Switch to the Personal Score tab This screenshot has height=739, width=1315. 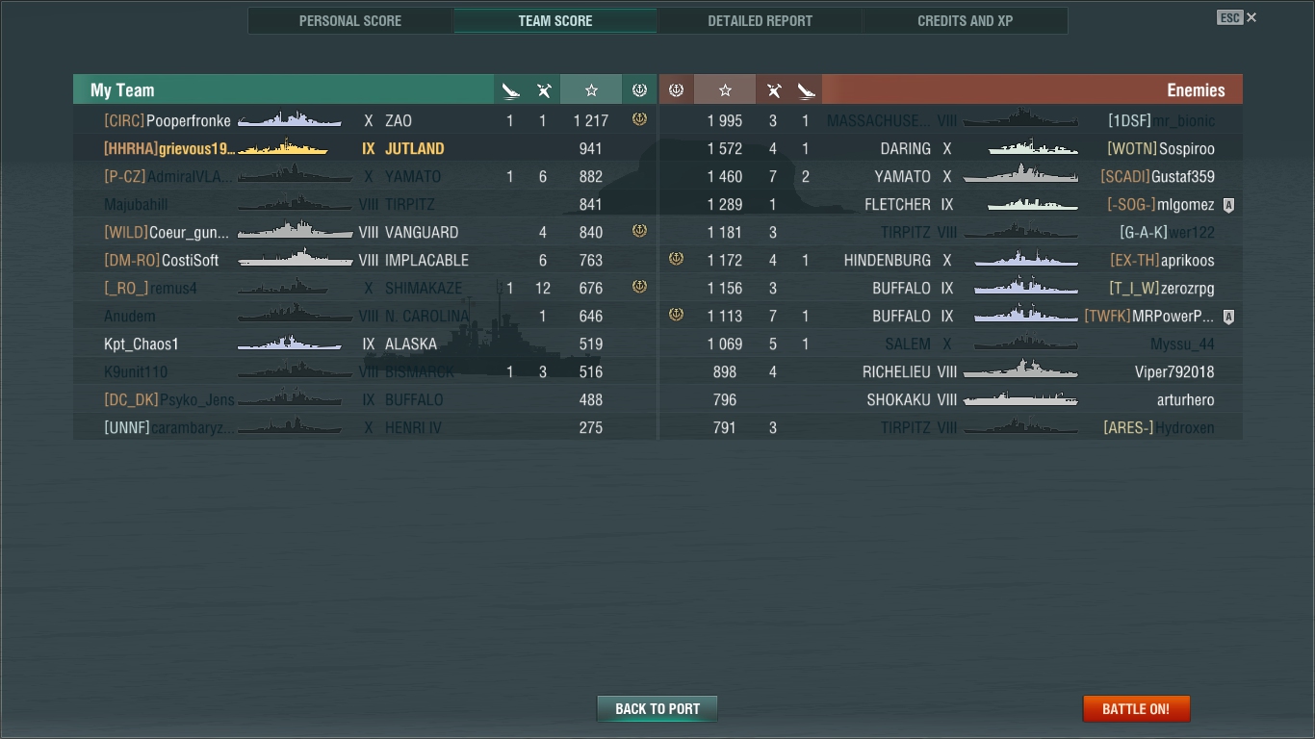350,20
